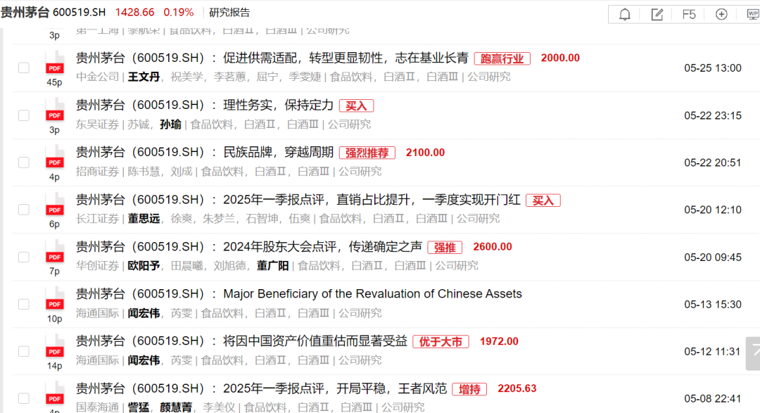Click stock name 贵州茅台 600519.SH header

[53, 12]
